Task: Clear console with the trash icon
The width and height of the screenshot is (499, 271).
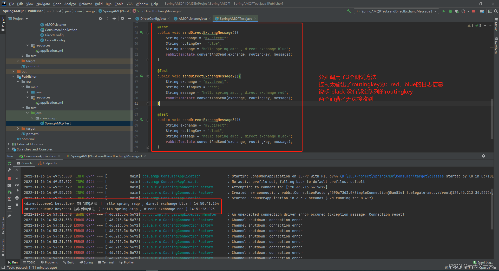Action: 17,204
